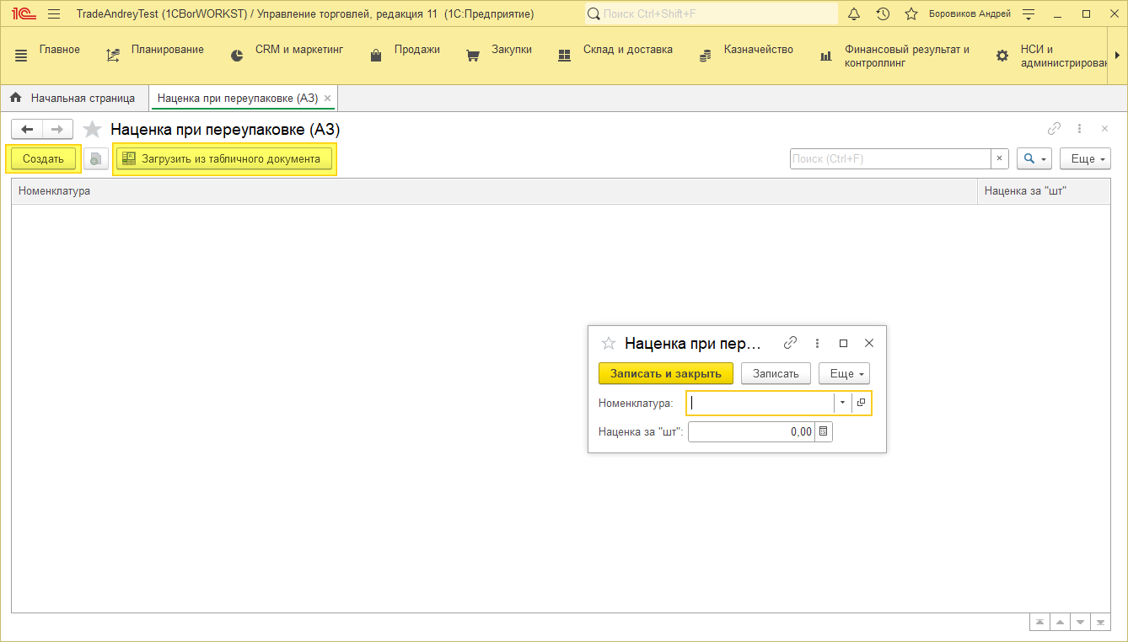Click the Создать button
This screenshot has width=1128, height=642.
tap(43, 158)
